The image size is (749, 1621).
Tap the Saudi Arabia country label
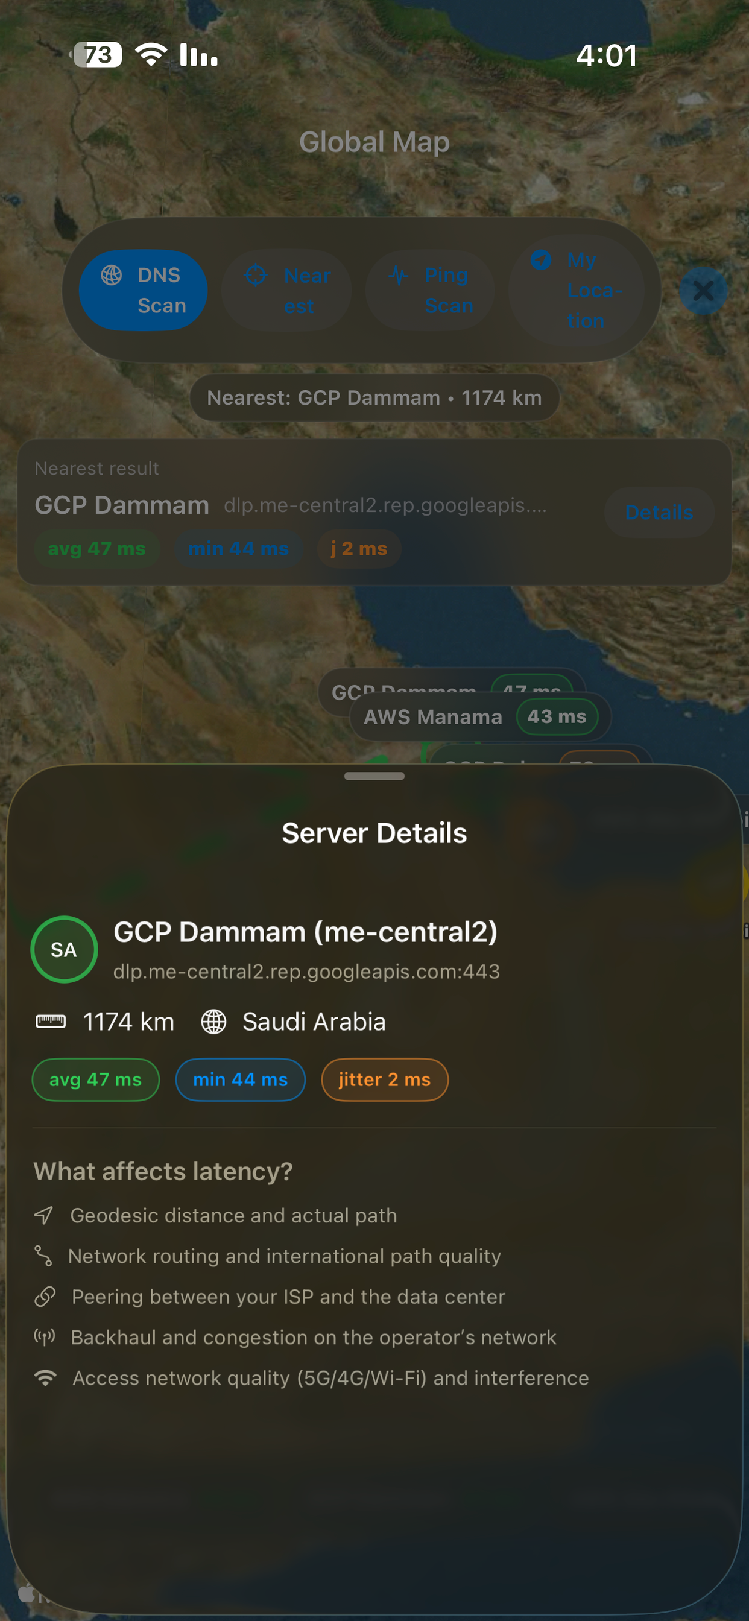click(x=314, y=1022)
